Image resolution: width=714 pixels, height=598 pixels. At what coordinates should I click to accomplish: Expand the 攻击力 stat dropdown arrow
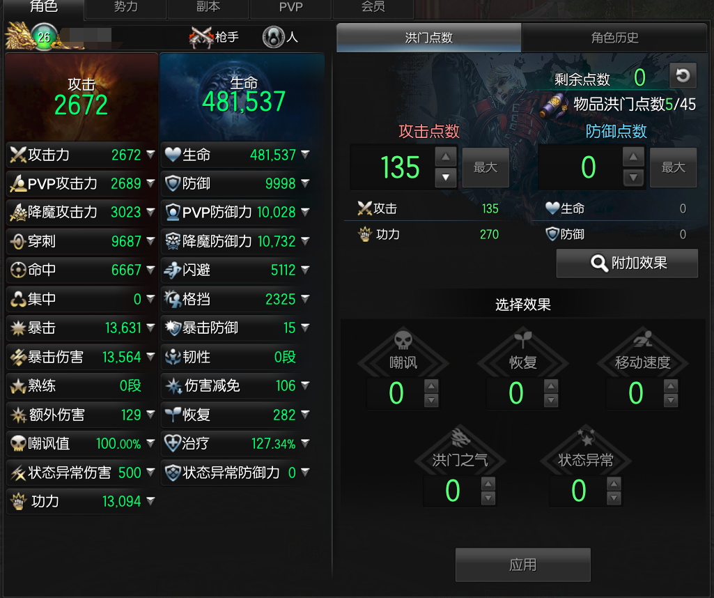pyautogui.click(x=150, y=155)
